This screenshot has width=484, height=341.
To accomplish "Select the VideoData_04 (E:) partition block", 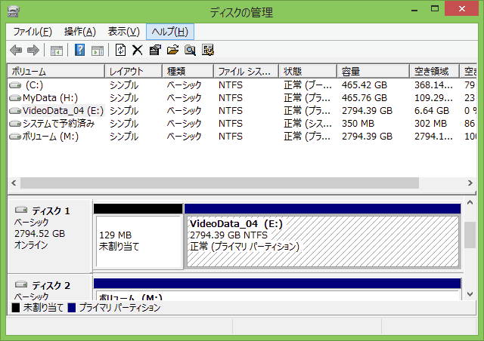I will point(322,241).
